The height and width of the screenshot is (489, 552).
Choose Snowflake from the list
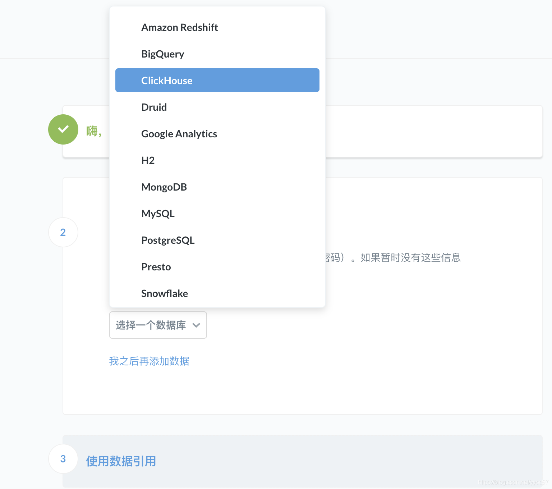tap(217, 293)
